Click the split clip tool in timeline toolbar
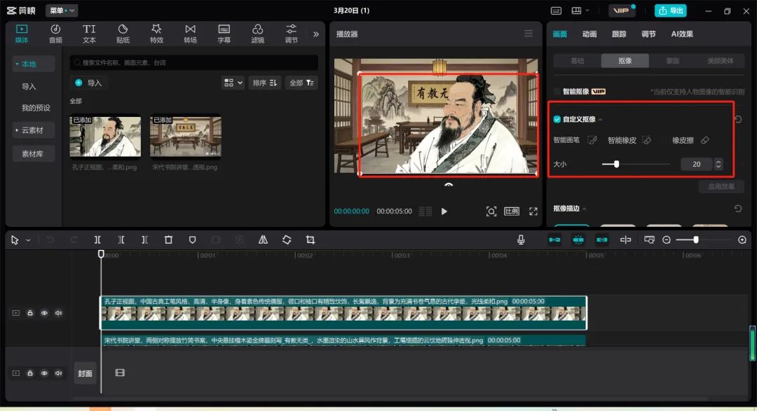This screenshot has height=411, width=757. click(x=97, y=239)
